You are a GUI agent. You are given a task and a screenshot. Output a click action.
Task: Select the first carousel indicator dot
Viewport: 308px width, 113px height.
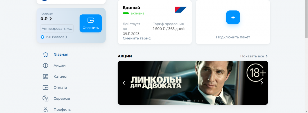click(184, 101)
